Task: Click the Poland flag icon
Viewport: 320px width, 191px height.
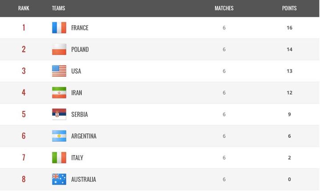Action: [59, 49]
